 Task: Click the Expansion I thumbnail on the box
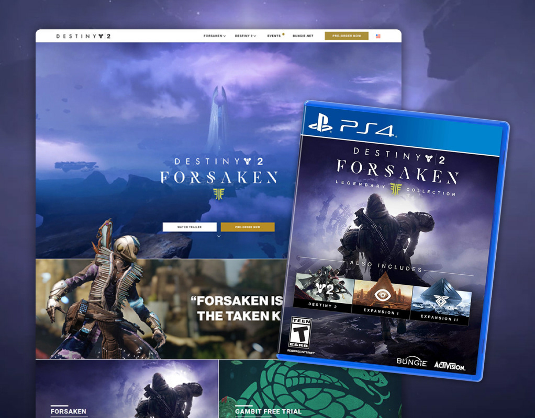point(382,295)
